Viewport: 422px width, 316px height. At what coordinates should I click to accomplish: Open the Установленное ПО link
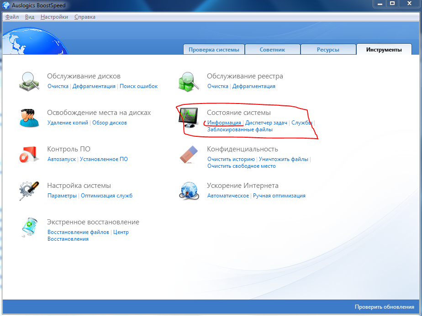point(104,159)
